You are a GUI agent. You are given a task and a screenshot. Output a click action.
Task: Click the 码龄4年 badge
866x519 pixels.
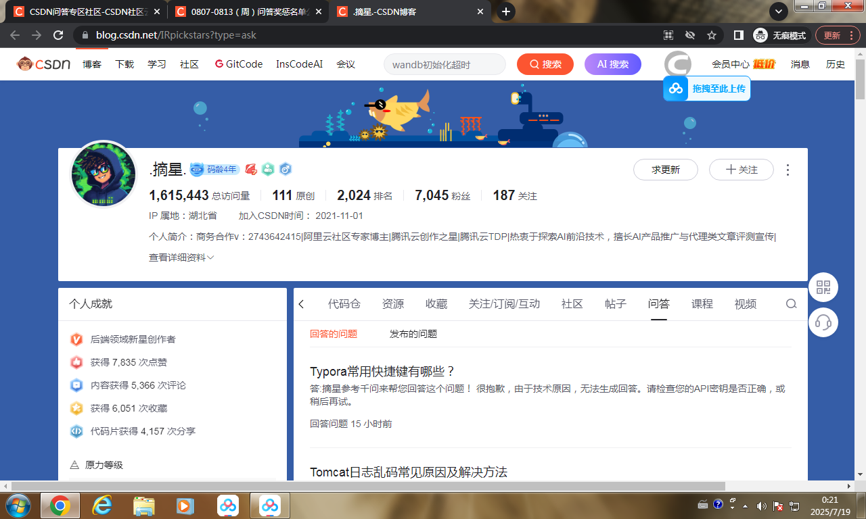pos(214,169)
